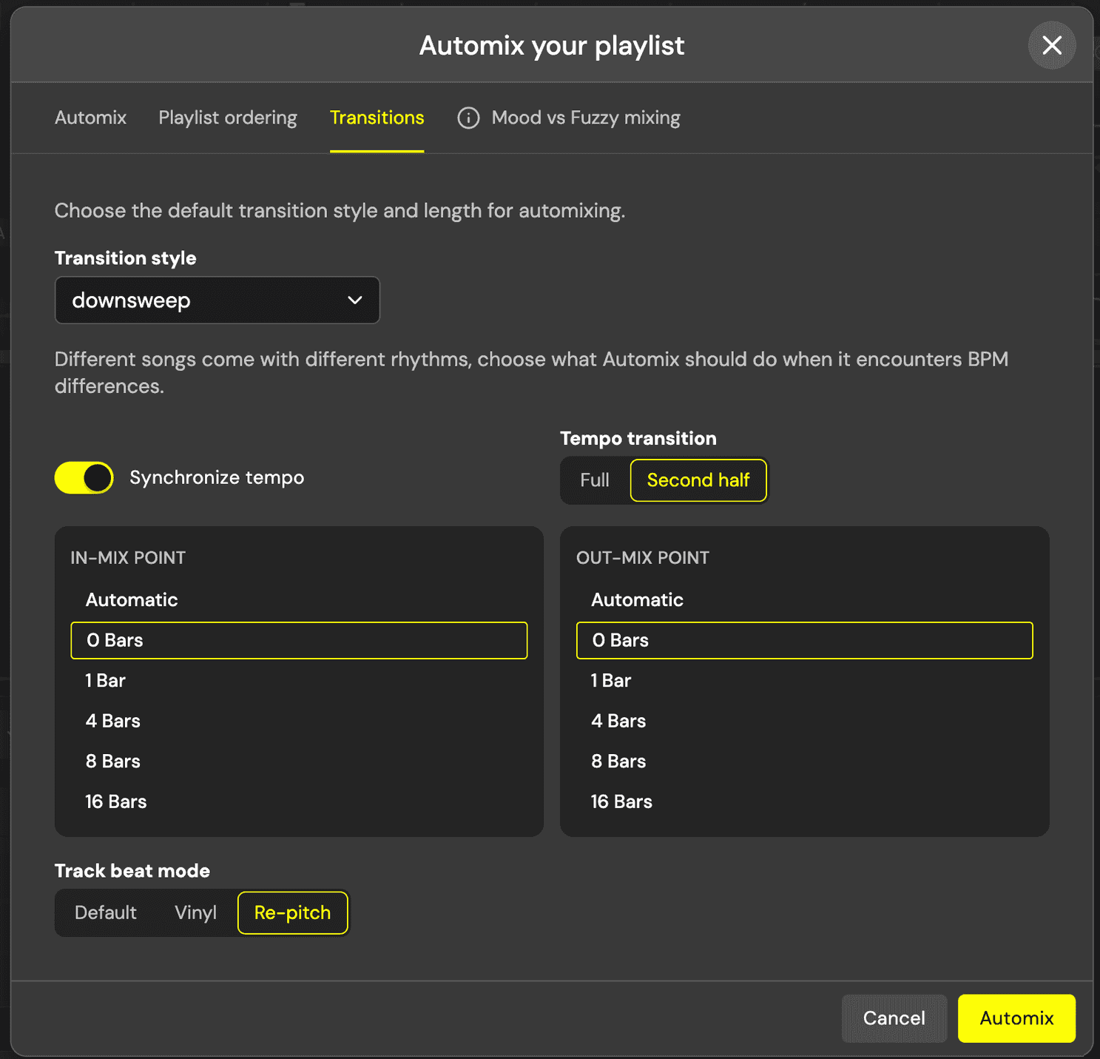Select the Transitions tab
This screenshot has width=1100, height=1059.
[x=377, y=118]
